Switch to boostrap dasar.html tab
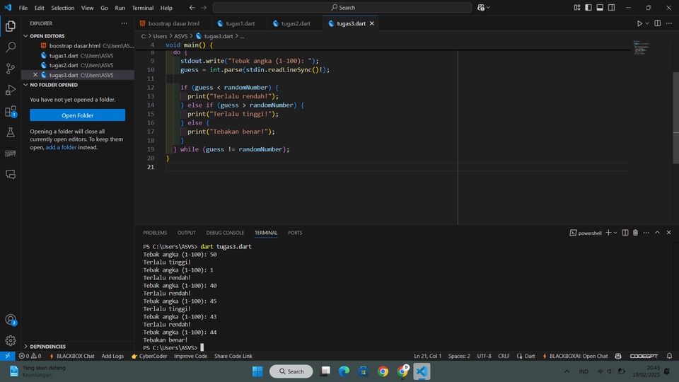 (174, 23)
